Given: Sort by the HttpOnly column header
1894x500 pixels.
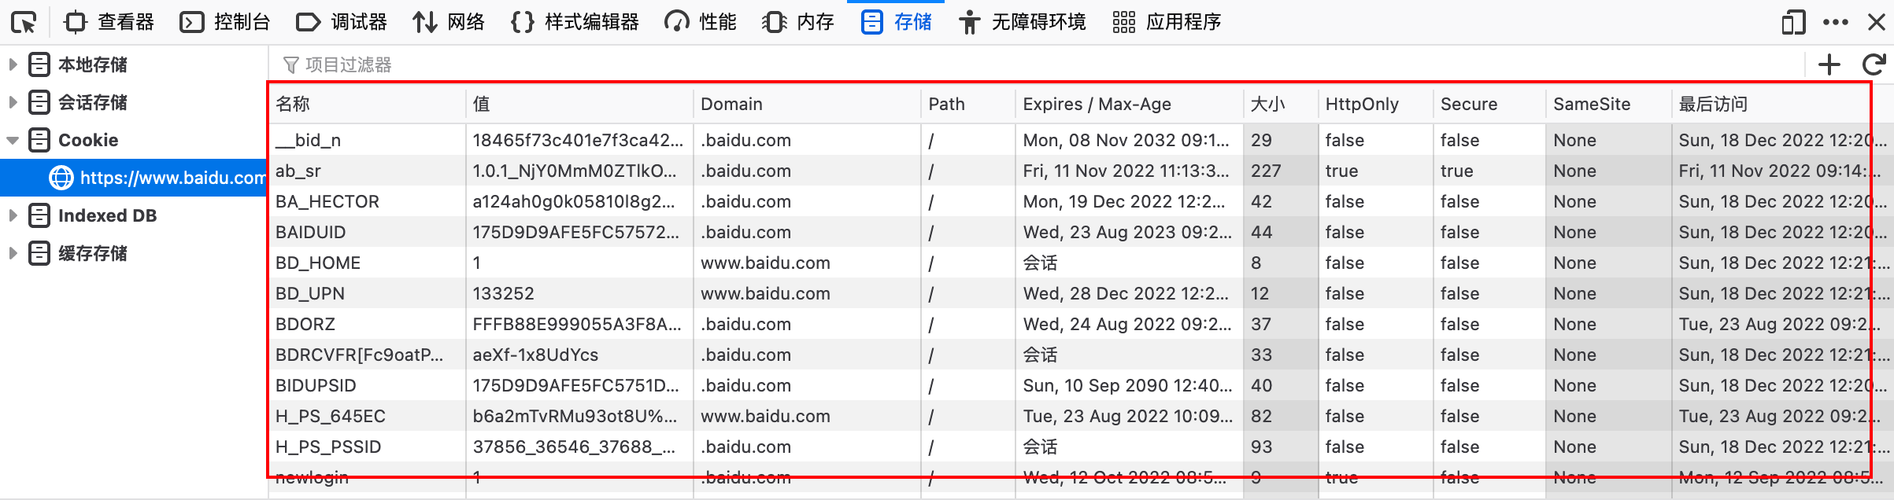Looking at the screenshot, I should 1376,104.
